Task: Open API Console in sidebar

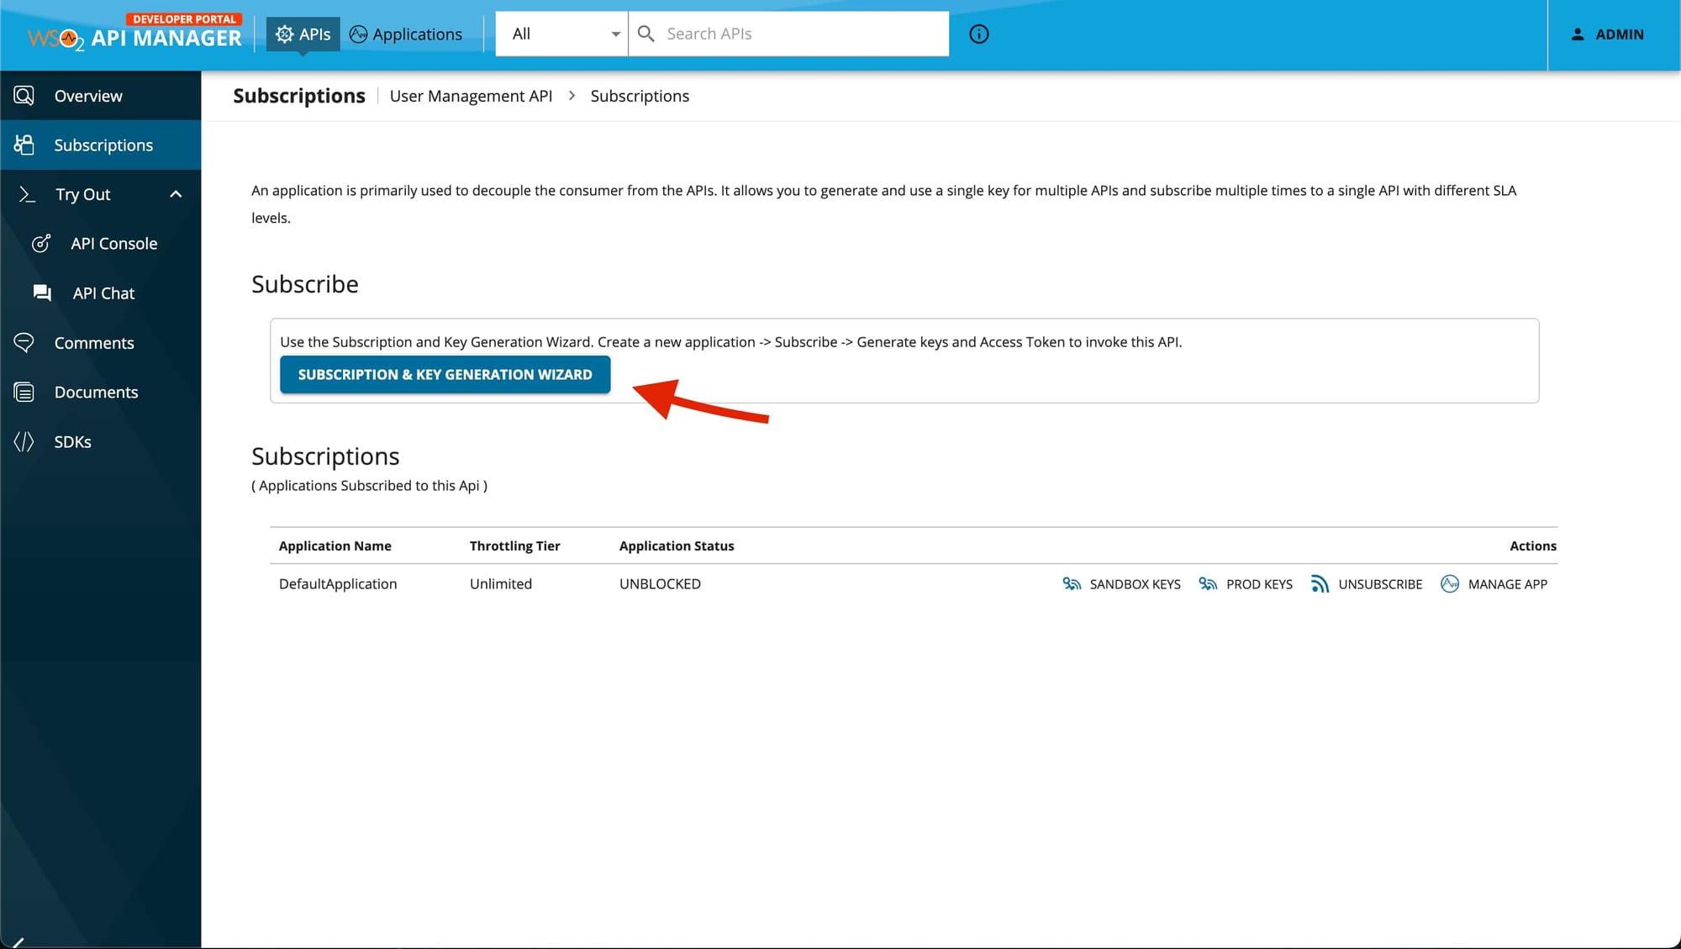Action: [101, 244]
